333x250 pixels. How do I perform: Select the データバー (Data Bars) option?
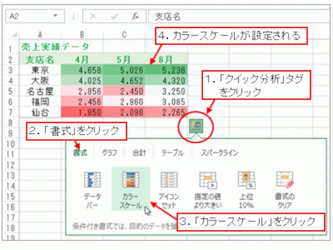tap(92, 190)
